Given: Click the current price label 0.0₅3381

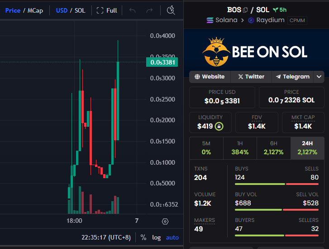Looking at the screenshot, I should pos(162,62).
